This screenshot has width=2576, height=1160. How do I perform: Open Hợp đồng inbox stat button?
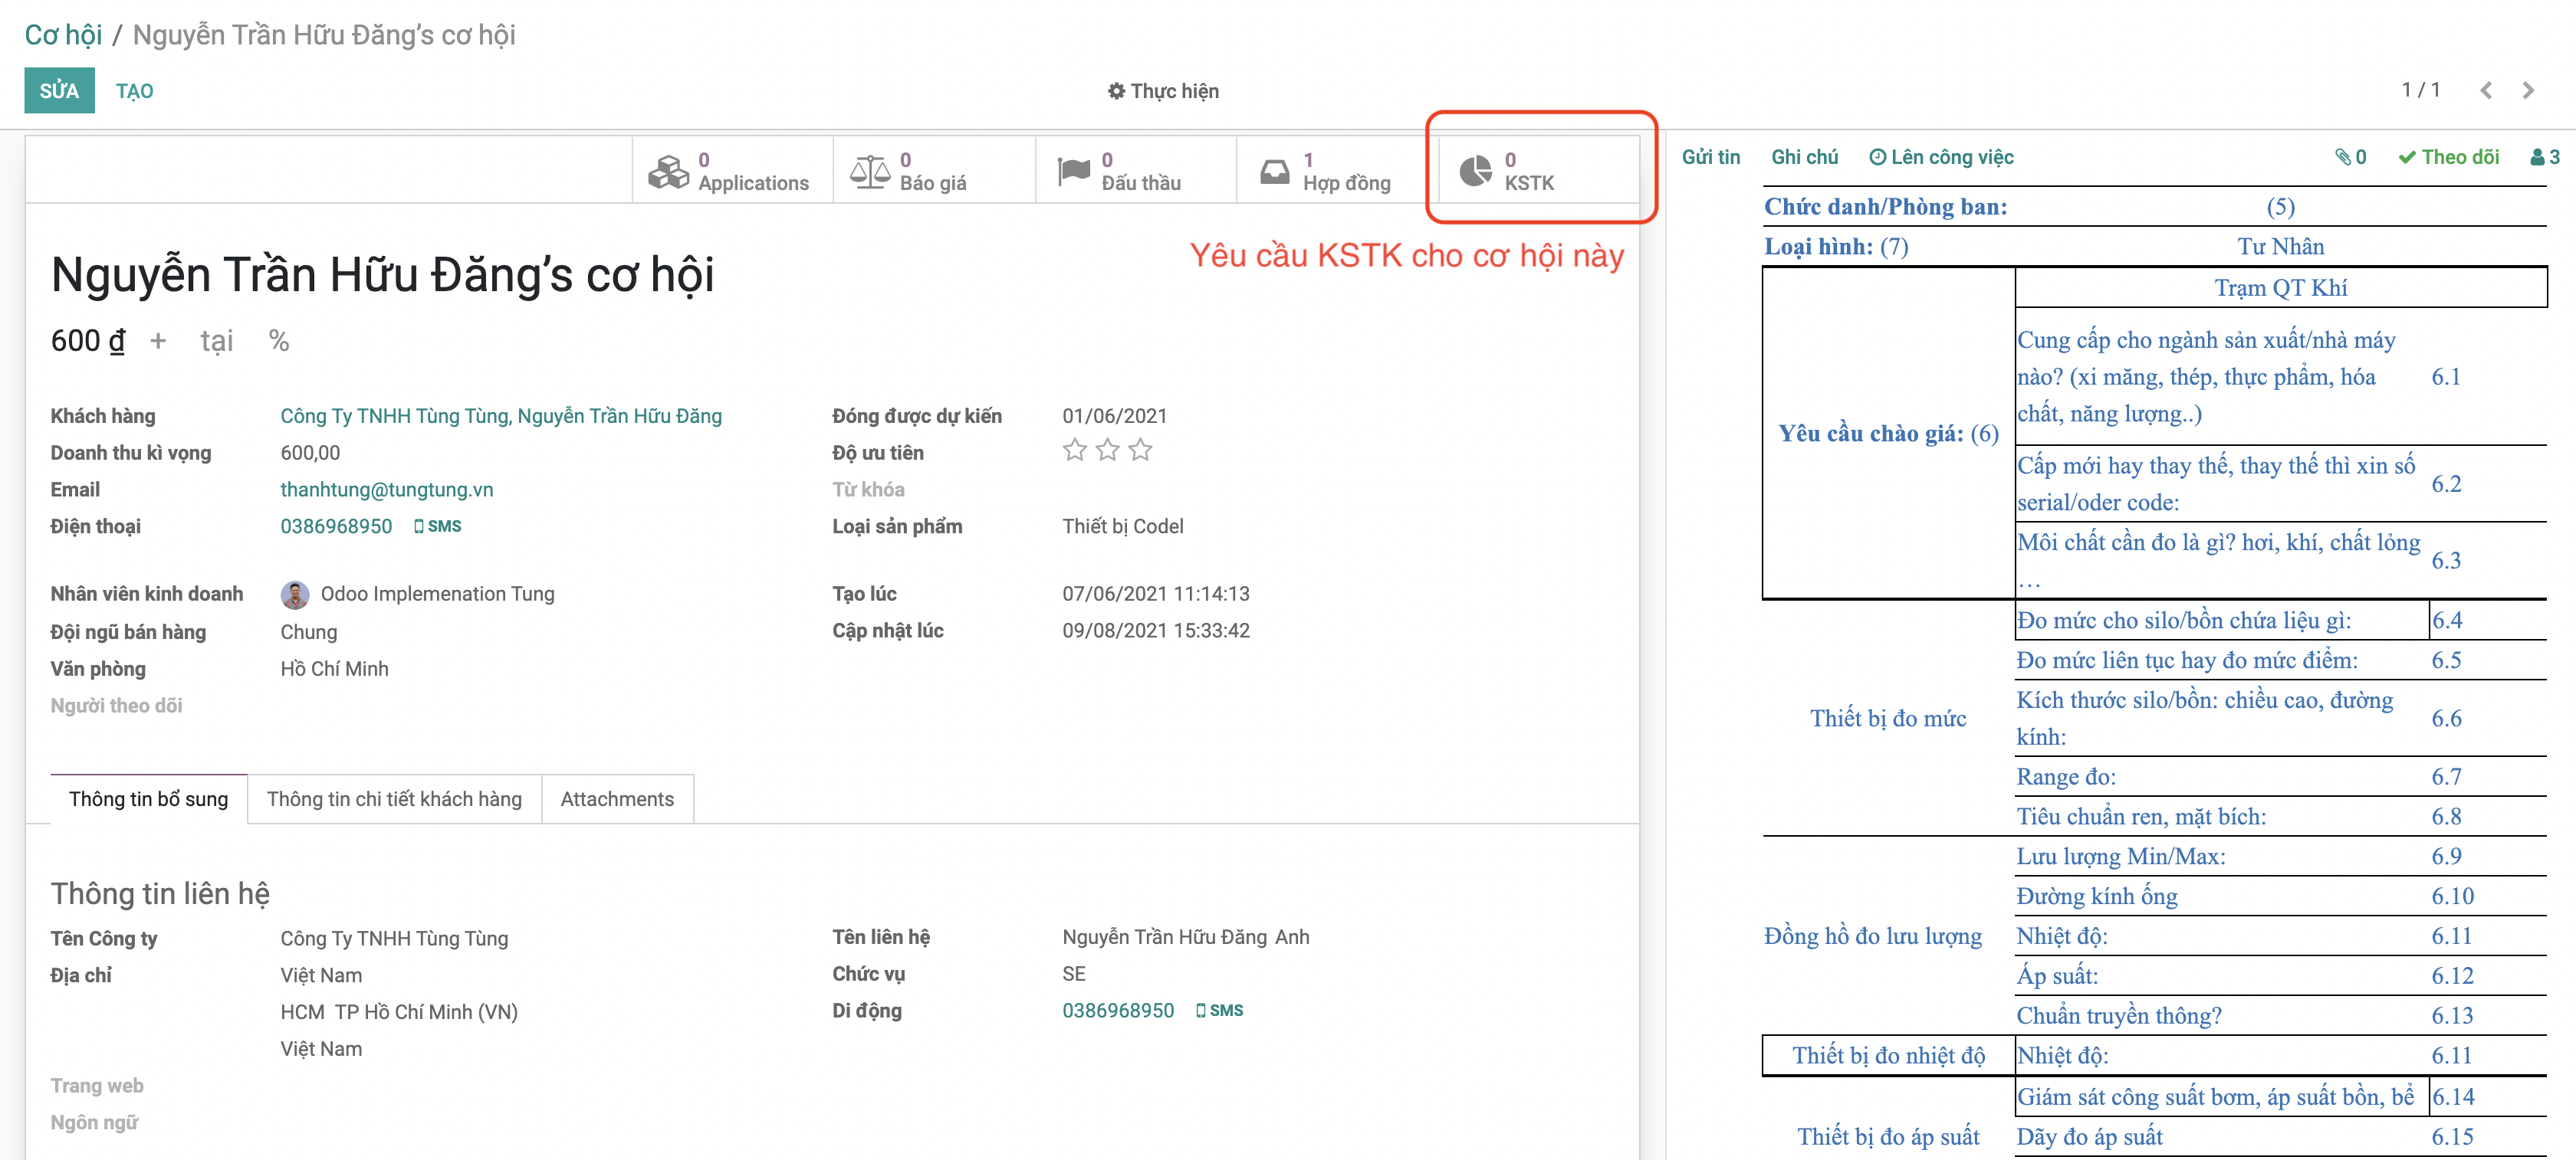tap(1336, 171)
